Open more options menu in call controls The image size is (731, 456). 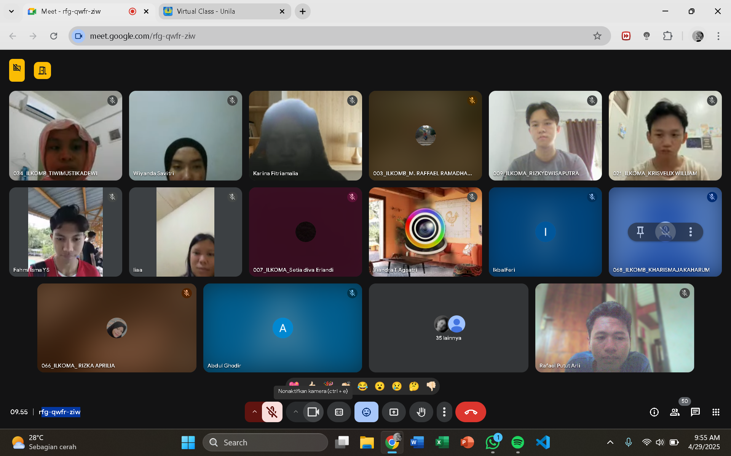[x=444, y=412]
